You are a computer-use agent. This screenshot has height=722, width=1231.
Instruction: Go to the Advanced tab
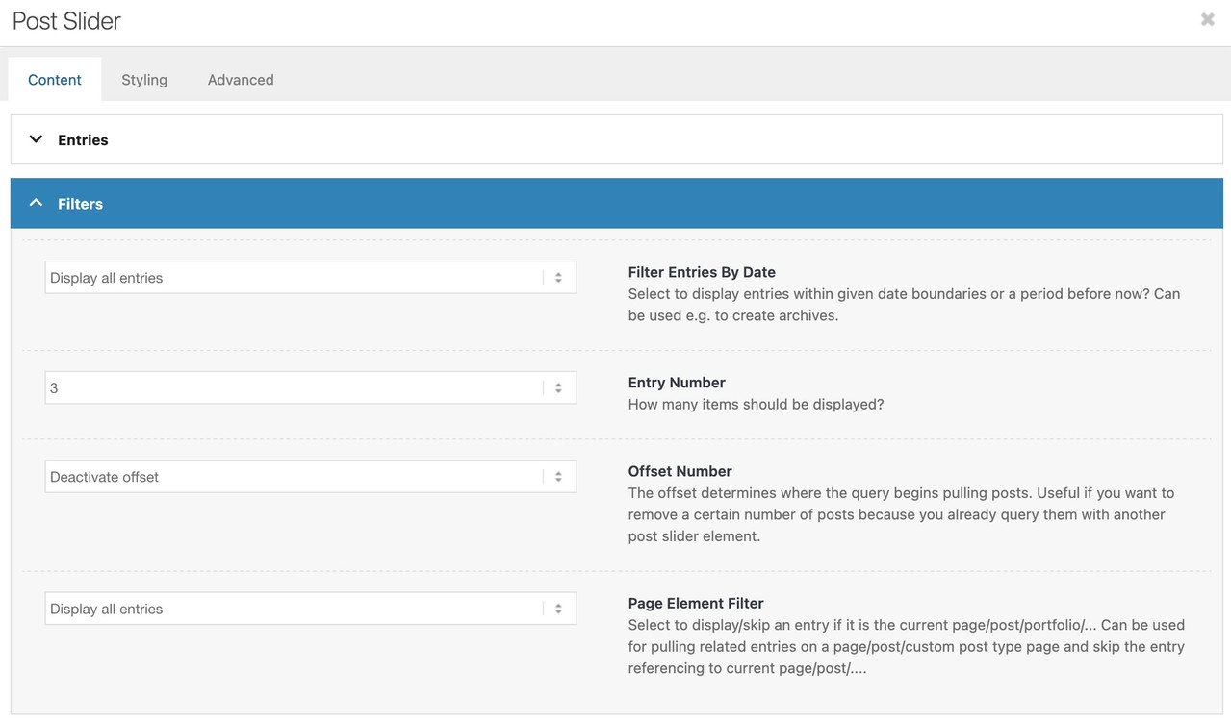tap(241, 80)
